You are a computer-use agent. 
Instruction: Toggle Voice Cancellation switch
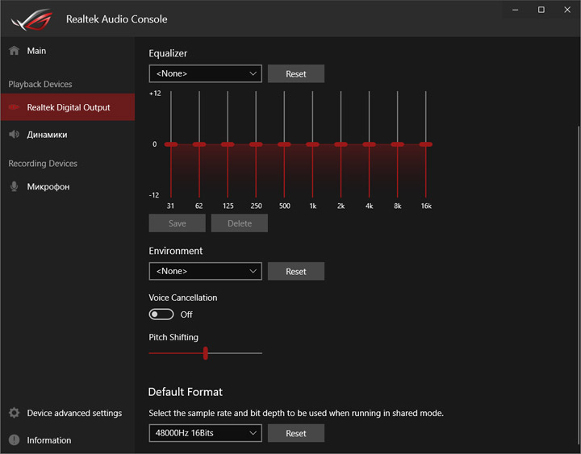pyautogui.click(x=161, y=314)
